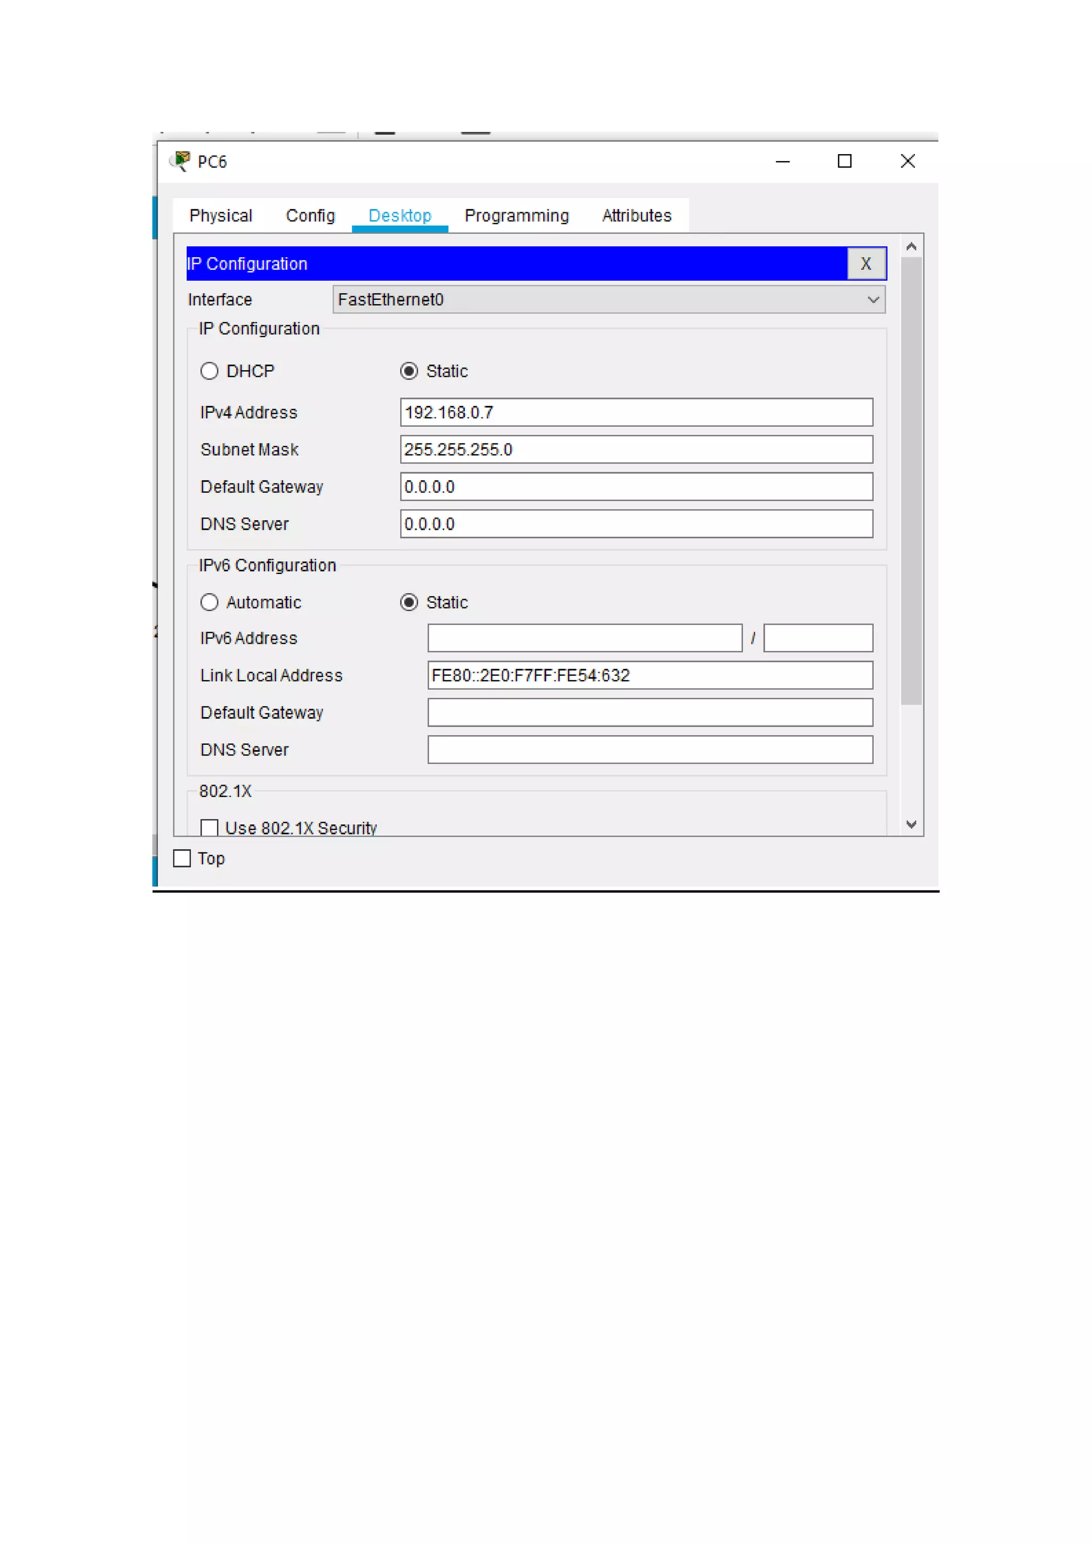Open the FastEthernet0 interface dropdown
Image resolution: width=1092 pixels, height=1545 pixels.
pos(608,299)
